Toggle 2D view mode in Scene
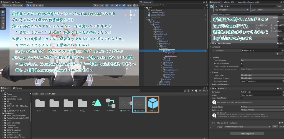This screenshot has width=284, height=139. (102, 6)
